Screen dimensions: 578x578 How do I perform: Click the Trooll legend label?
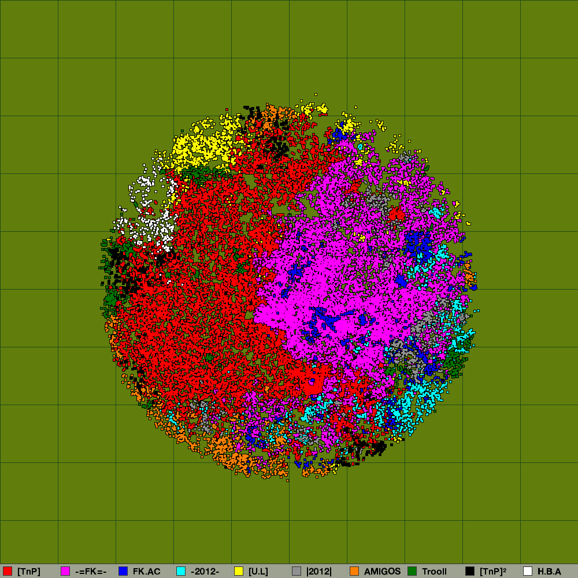[x=434, y=572]
